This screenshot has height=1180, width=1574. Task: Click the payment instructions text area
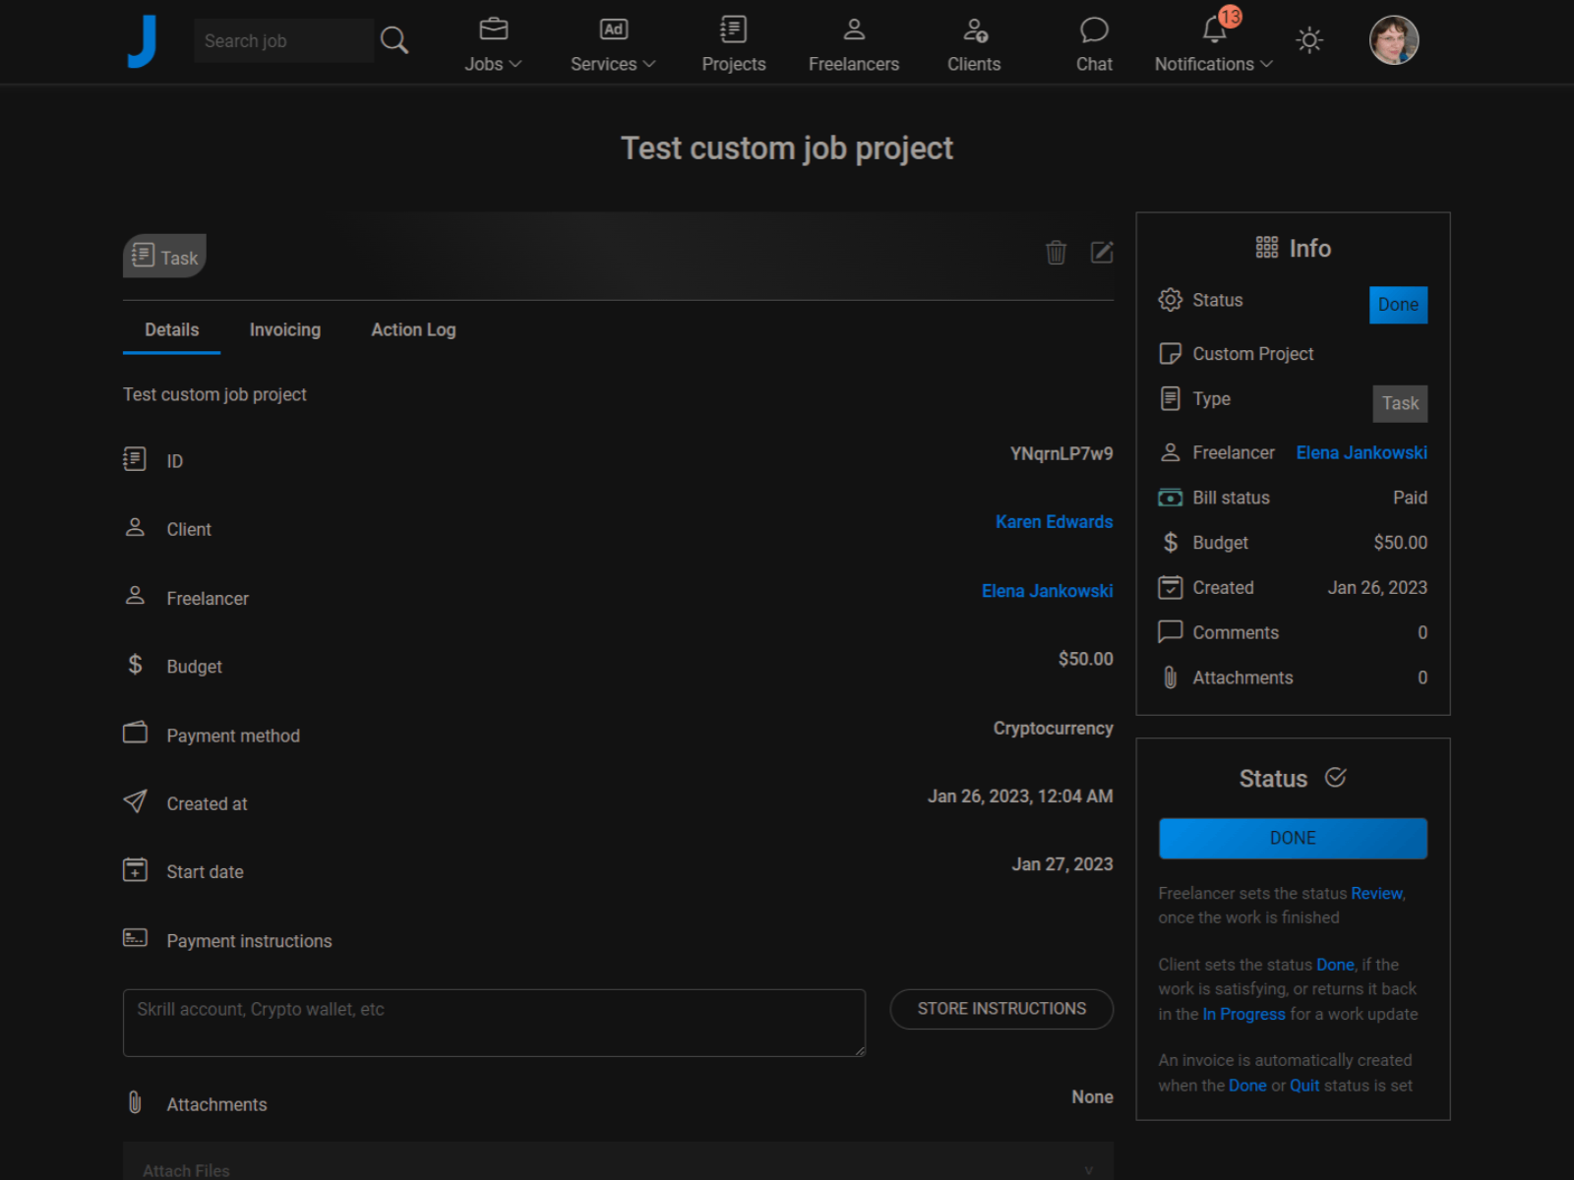coord(494,1023)
